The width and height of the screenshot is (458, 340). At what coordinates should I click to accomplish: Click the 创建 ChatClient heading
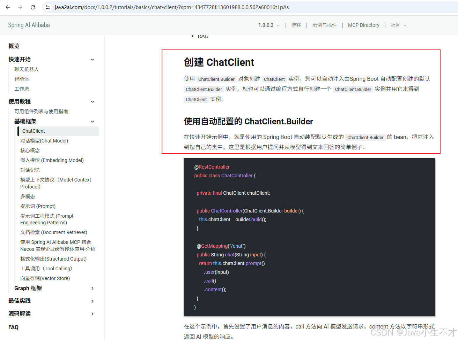(x=219, y=62)
